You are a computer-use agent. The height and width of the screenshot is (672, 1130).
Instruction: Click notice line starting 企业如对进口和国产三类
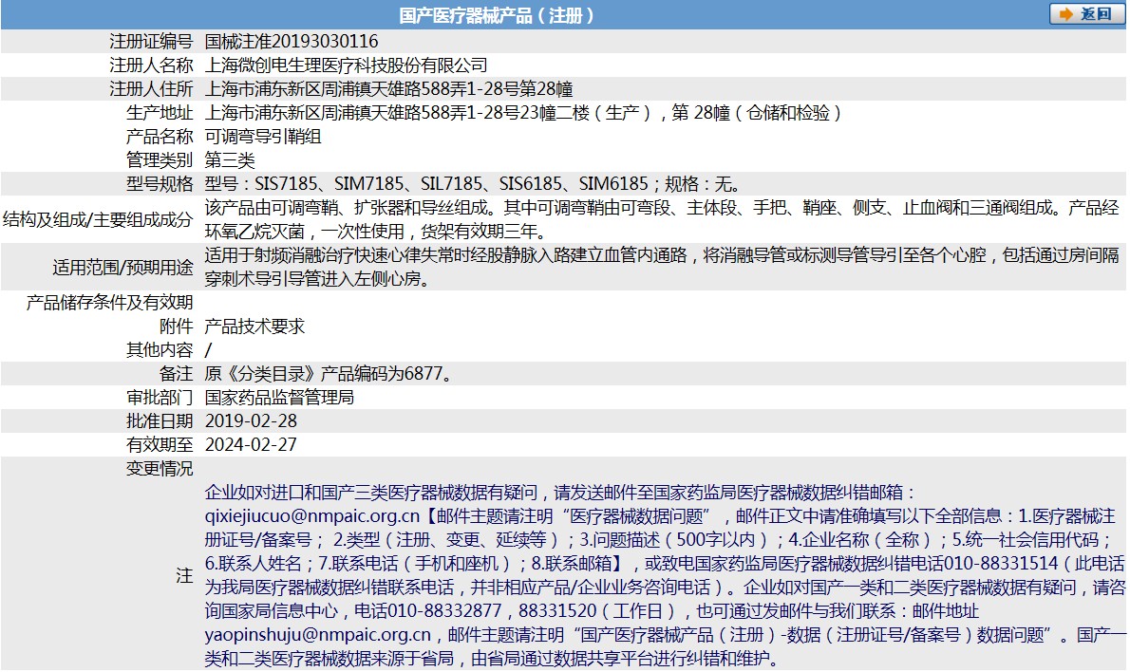click(560, 493)
